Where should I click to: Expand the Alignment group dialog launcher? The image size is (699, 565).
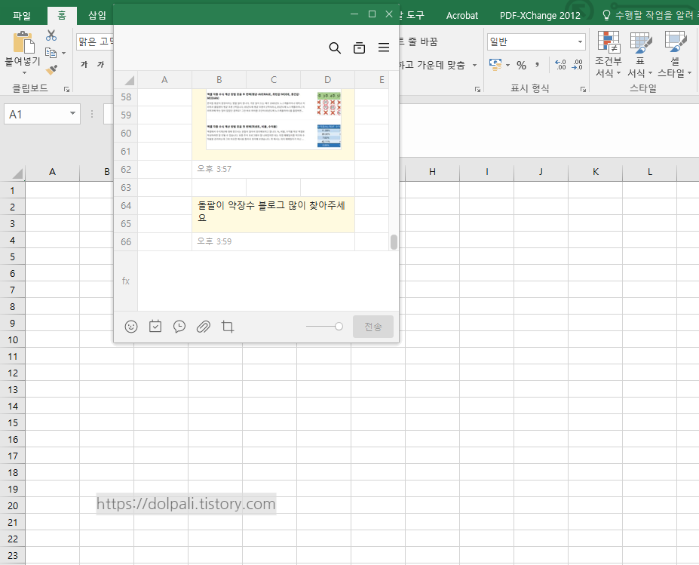(477, 90)
